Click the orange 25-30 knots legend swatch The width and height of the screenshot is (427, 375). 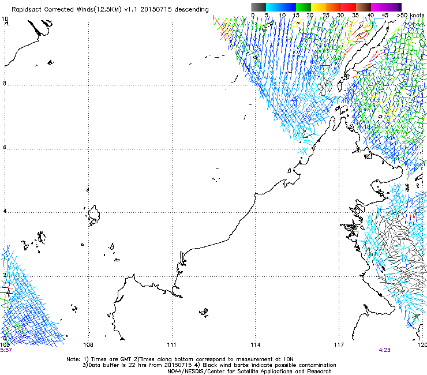point(334,7)
